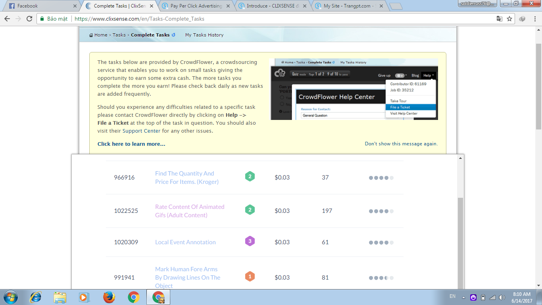Go back to the previous page

tap(7, 19)
